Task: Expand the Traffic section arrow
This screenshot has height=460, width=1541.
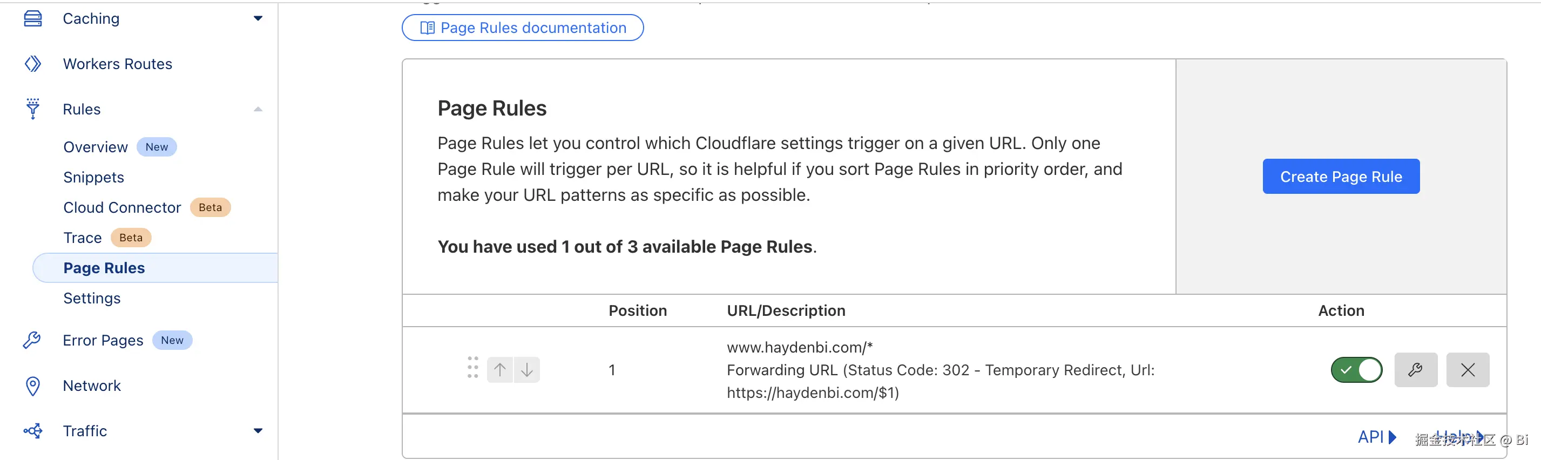Action: coord(258,431)
